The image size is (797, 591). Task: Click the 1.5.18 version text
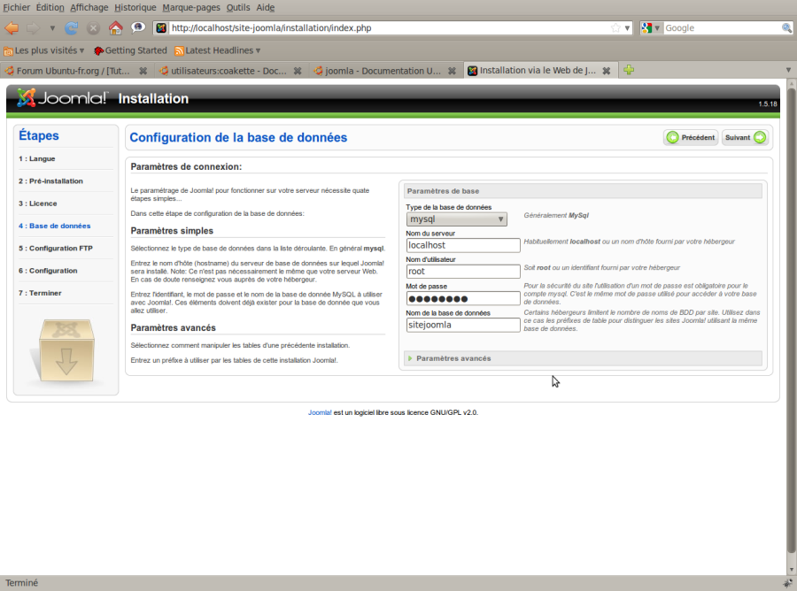(768, 104)
